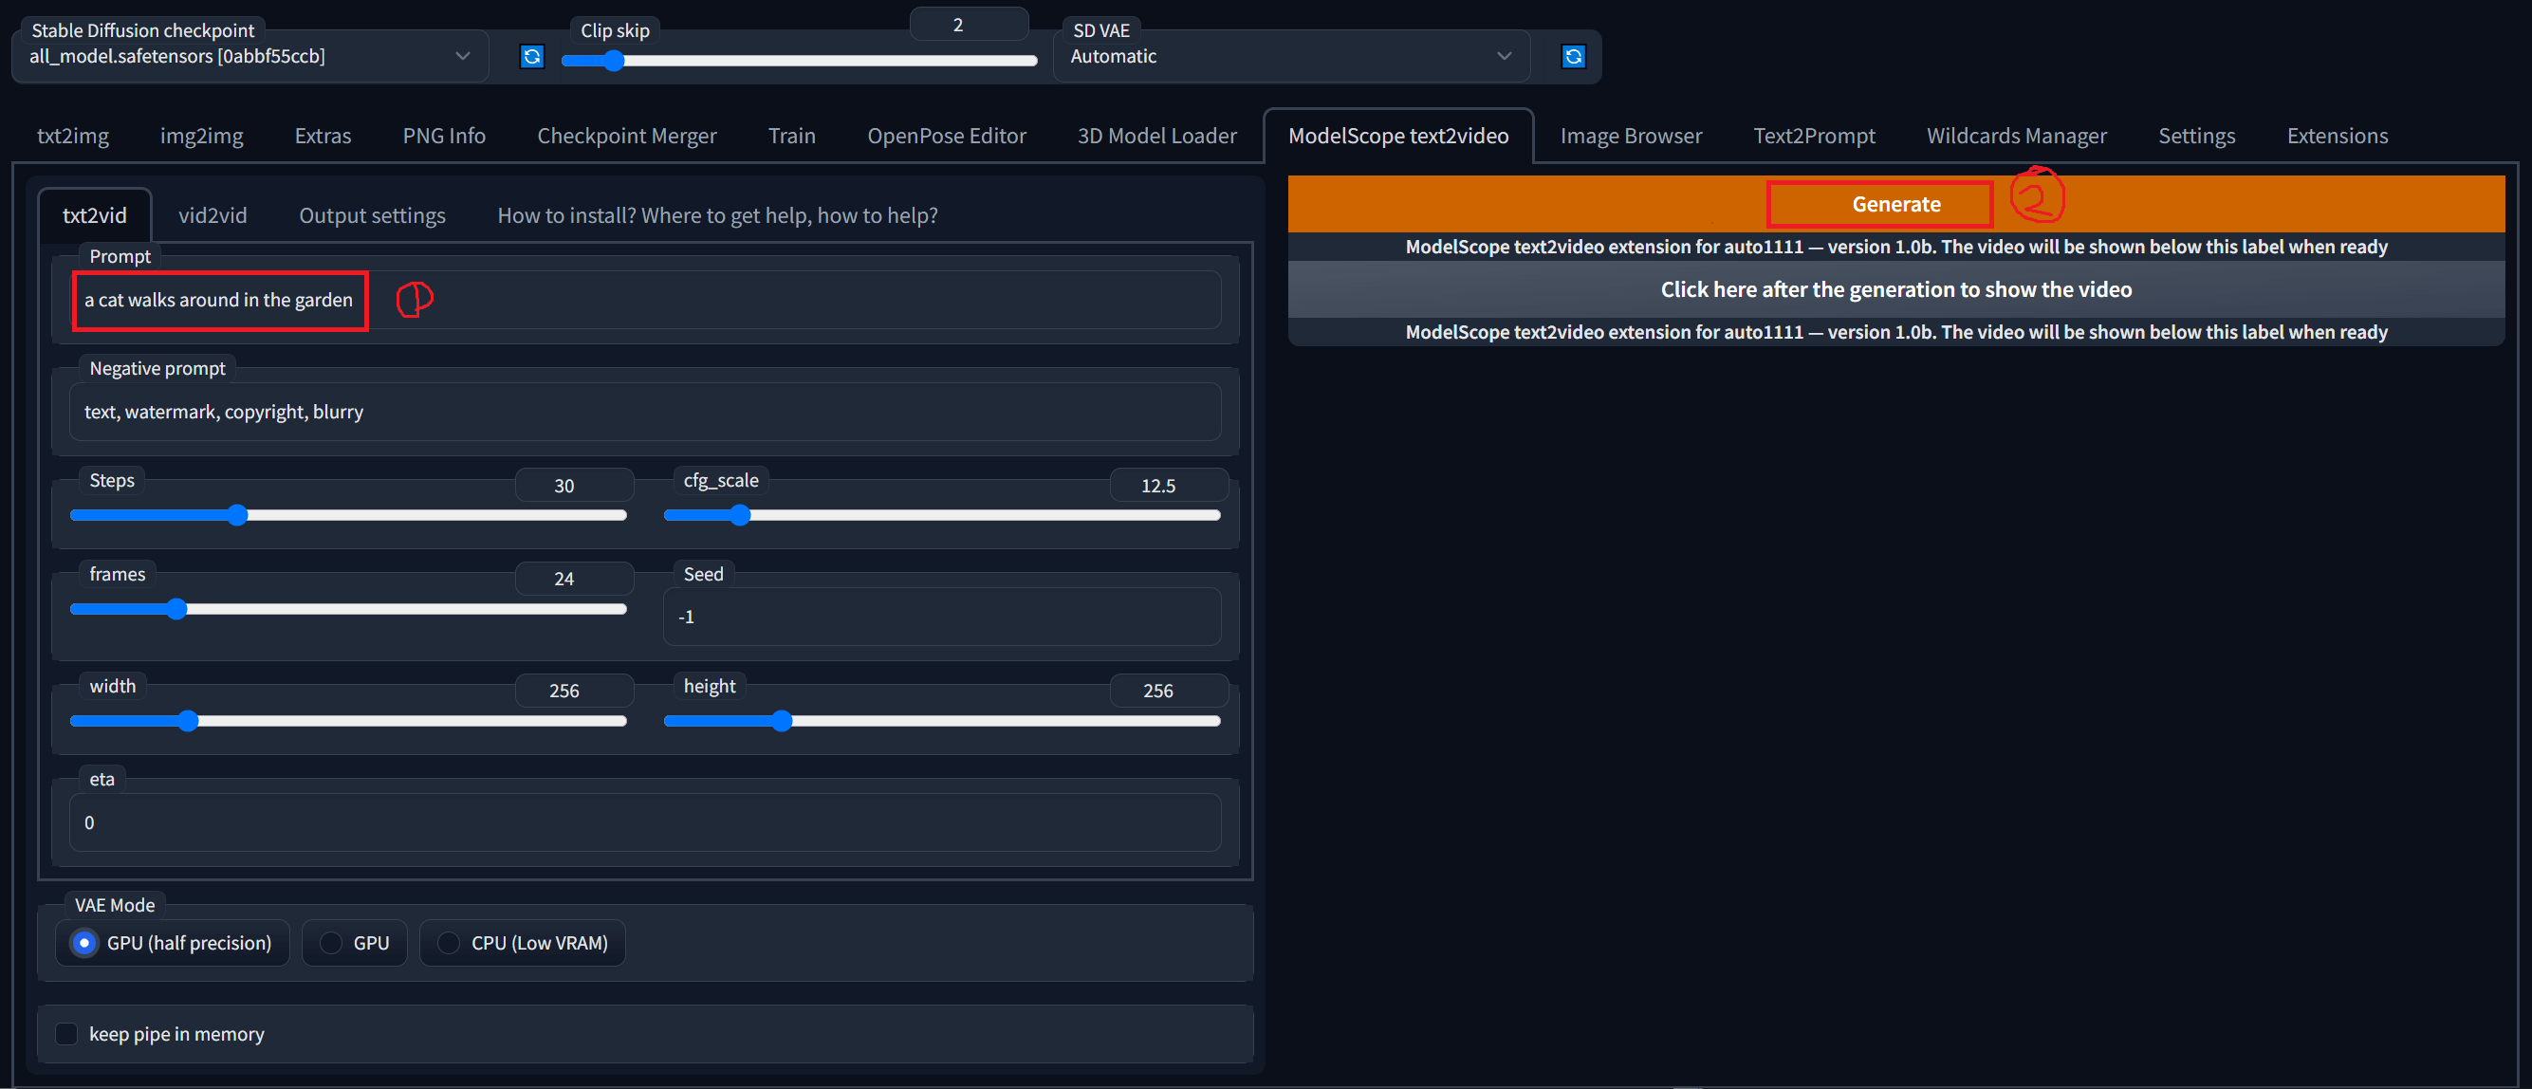Go to the Extensions tab

2337,136
